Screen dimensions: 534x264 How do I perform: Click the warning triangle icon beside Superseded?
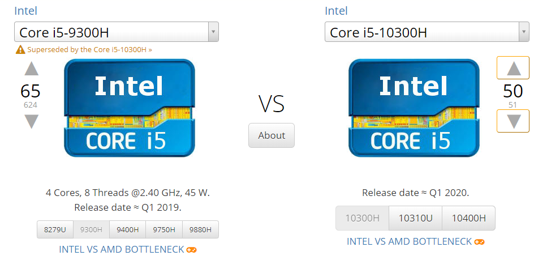[20, 50]
